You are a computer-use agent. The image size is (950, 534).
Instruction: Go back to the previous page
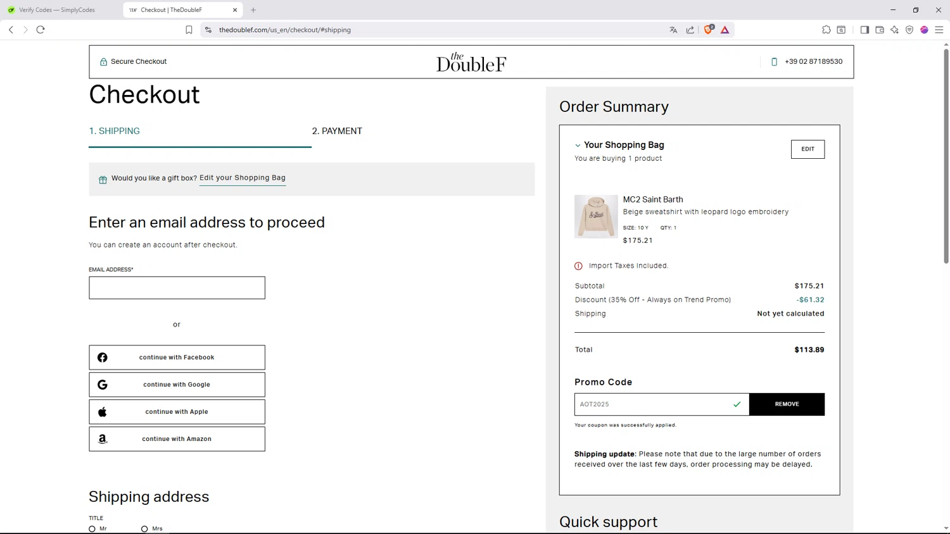coord(11,30)
